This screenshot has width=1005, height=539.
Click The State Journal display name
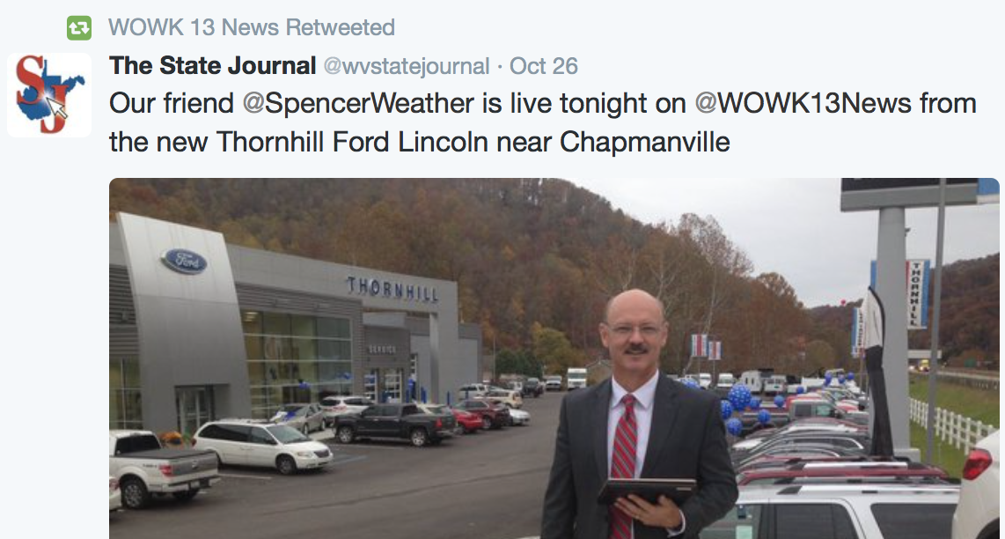[x=213, y=65]
